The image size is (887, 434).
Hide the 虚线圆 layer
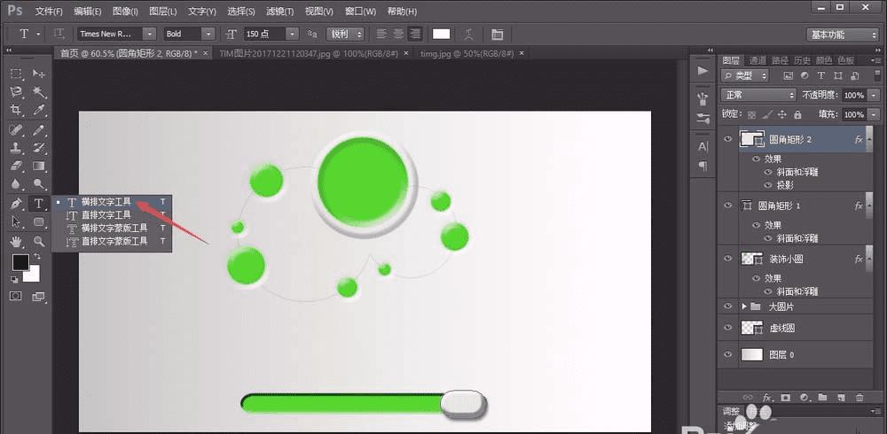tap(728, 328)
